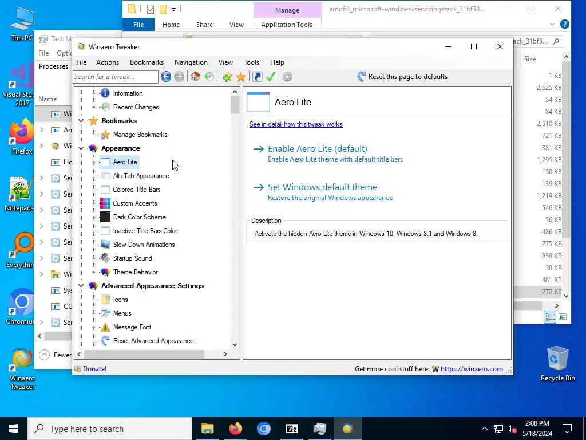Image resolution: width=586 pixels, height=440 pixels.
Task: Click the Theme Behavior icon
Action: (105, 272)
